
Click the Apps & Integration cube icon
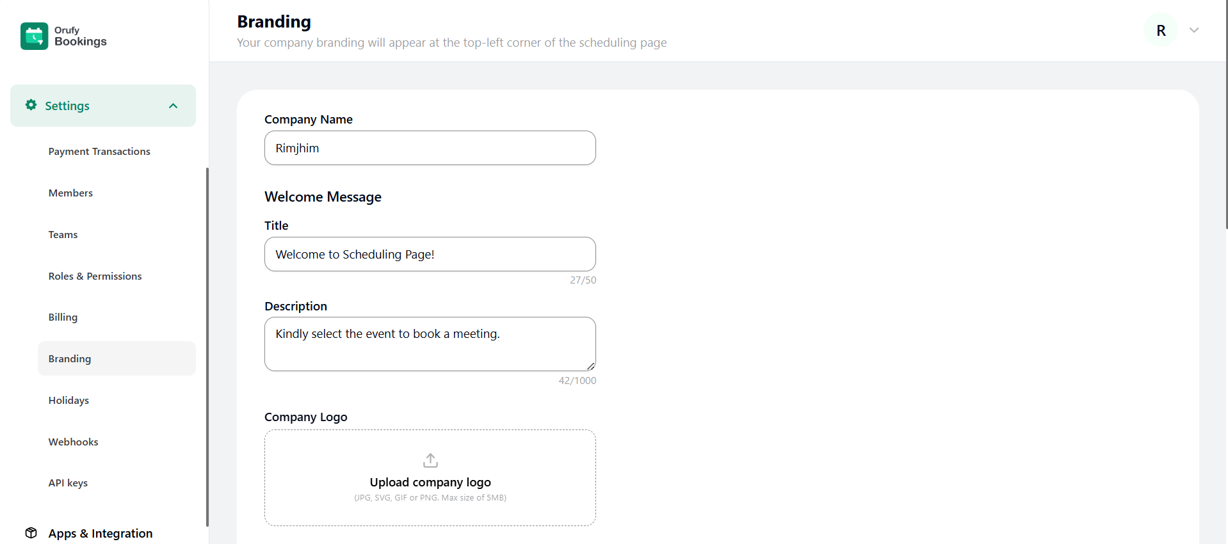(x=31, y=533)
